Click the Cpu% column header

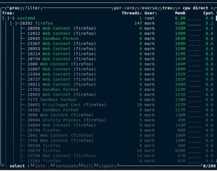208,13
